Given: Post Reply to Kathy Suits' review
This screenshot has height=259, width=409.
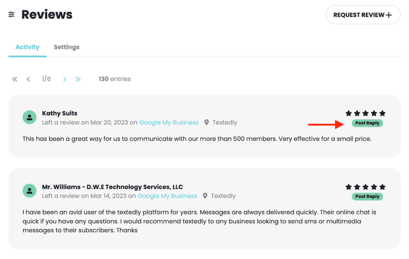Looking at the screenshot, I should coord(367,123).
